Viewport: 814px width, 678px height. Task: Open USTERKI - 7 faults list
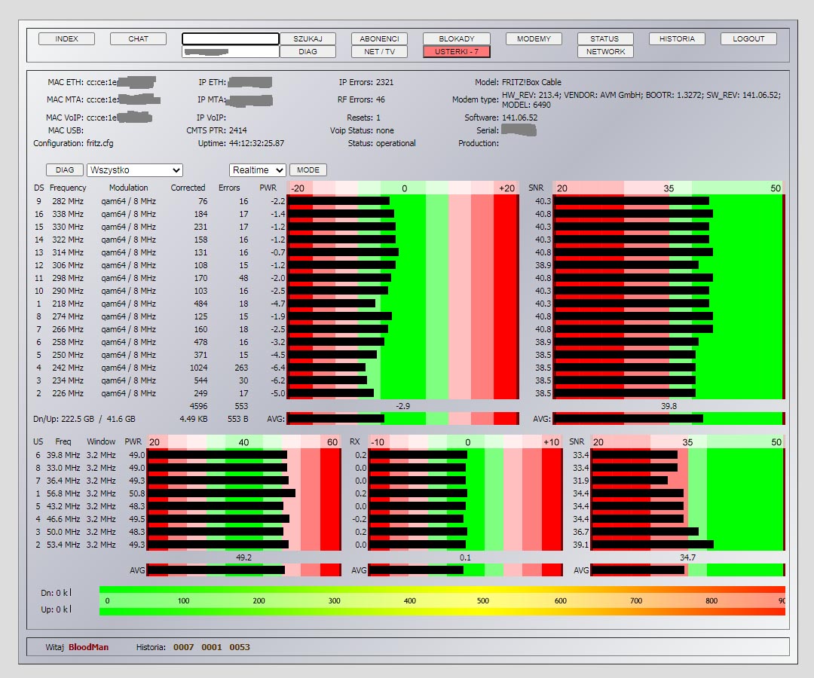pyautogui.click(x=456, y=52)
